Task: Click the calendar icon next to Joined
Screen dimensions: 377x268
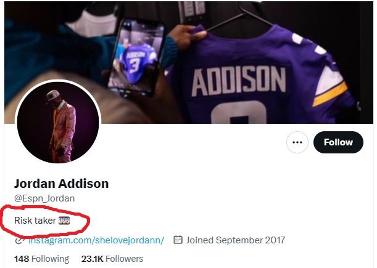Action: point(178,240)
